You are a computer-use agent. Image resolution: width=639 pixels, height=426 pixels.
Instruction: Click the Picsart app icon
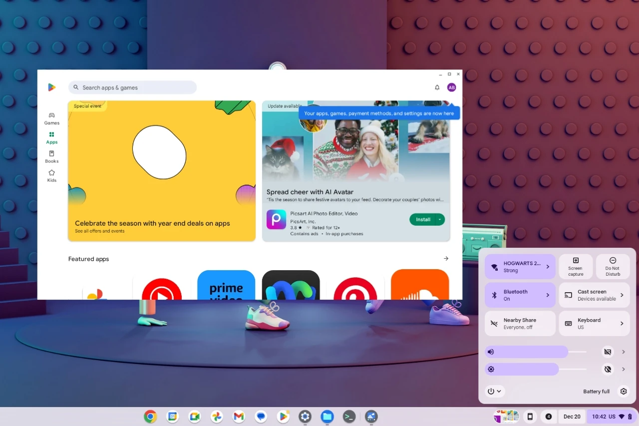276,219
